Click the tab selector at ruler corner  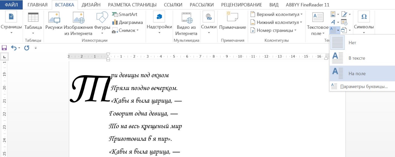4,57
